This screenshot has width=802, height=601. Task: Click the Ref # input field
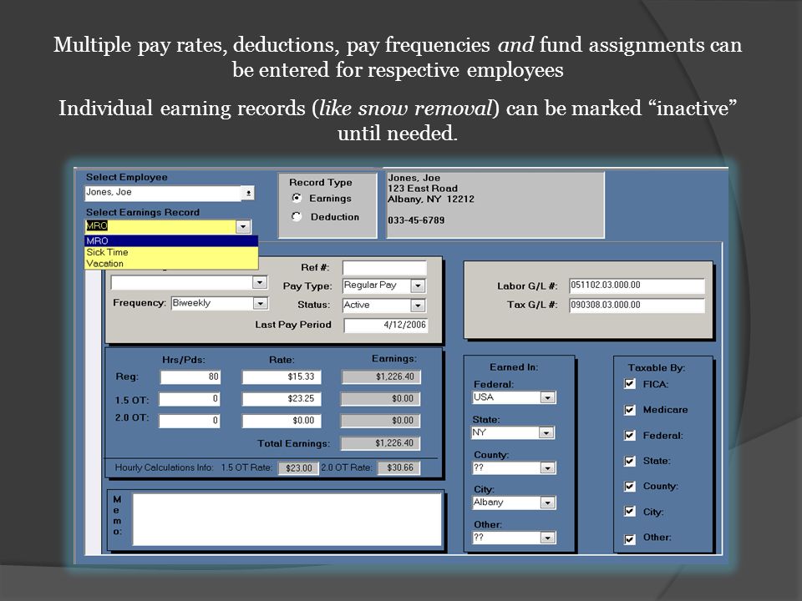tap(384, 267)
